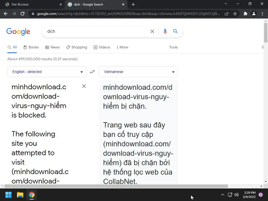
Task: Click the Google logo
Action: (x=18, y=32)
